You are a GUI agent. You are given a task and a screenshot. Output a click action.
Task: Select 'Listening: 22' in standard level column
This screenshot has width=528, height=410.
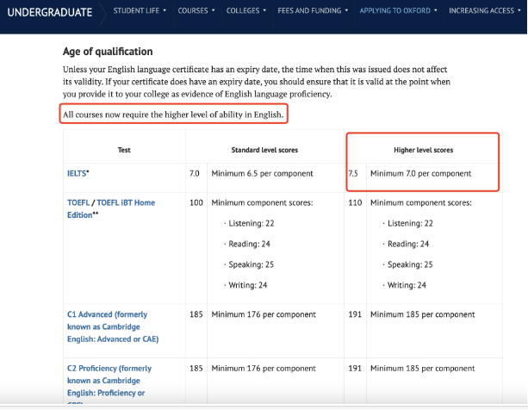coord(252,223)
